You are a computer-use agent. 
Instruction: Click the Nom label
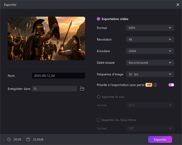click(11, 76)
